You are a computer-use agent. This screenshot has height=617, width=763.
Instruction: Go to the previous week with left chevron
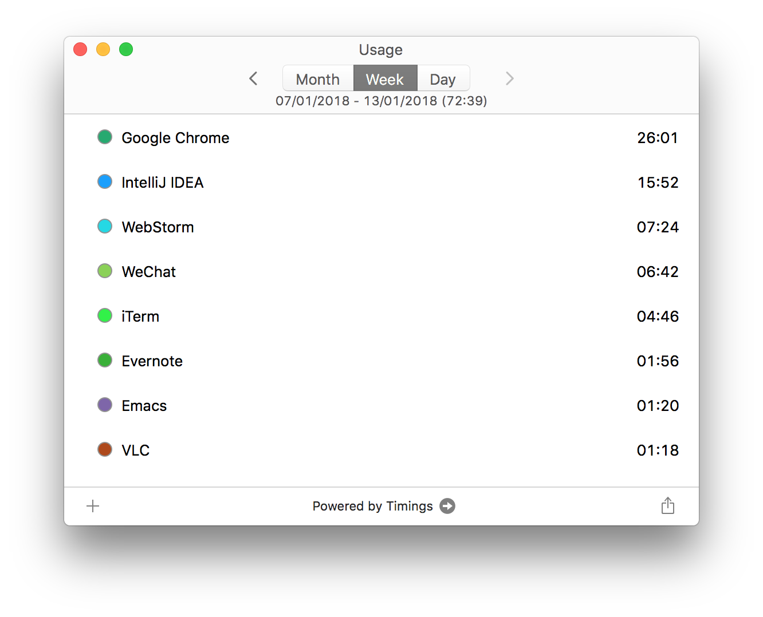click(x=253, y=78)
